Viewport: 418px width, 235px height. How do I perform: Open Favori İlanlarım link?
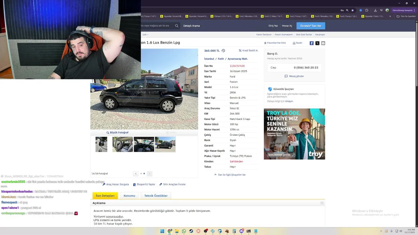tap(264, 34)
